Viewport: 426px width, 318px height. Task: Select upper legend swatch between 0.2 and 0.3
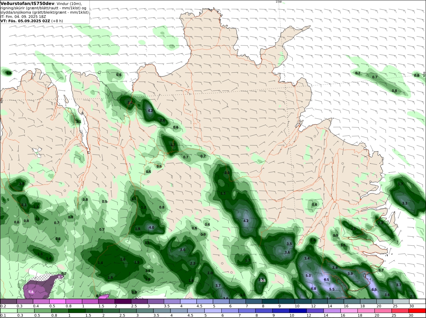coord(8,301)
